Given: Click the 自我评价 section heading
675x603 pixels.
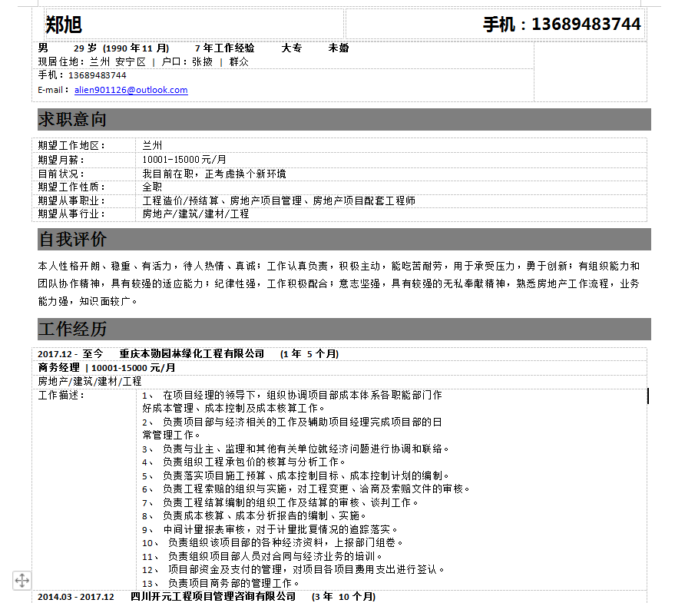Looking at the screenshot, I should click(x=72, y=240).
